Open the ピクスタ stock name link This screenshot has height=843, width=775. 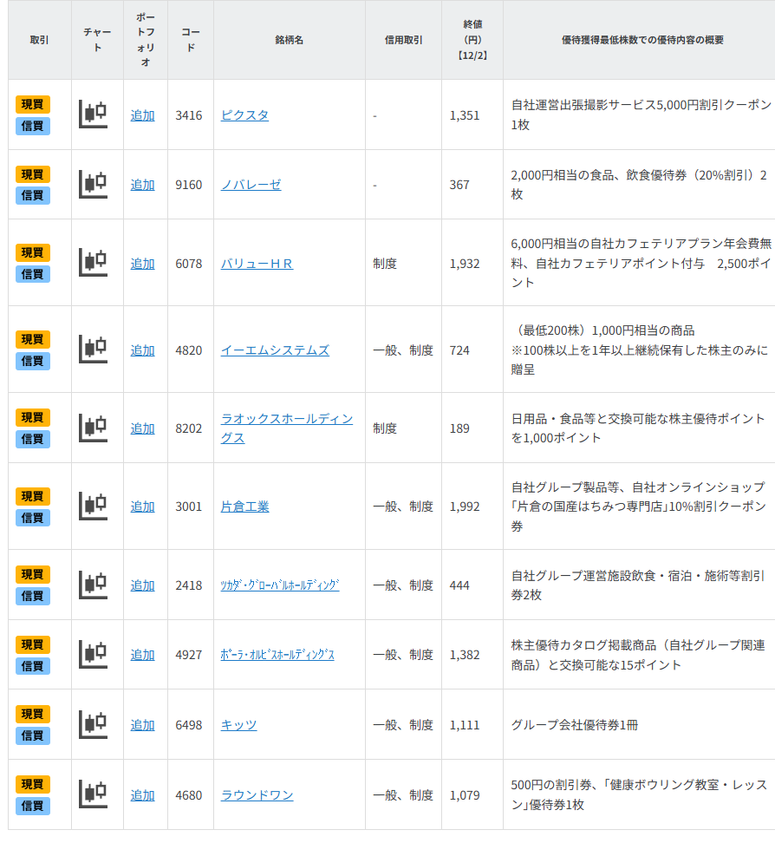(x=244, y=115)
